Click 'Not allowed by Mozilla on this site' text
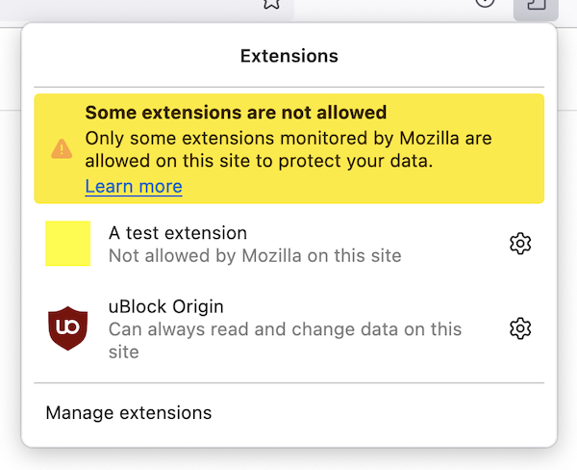 click(x=255, y=256)
